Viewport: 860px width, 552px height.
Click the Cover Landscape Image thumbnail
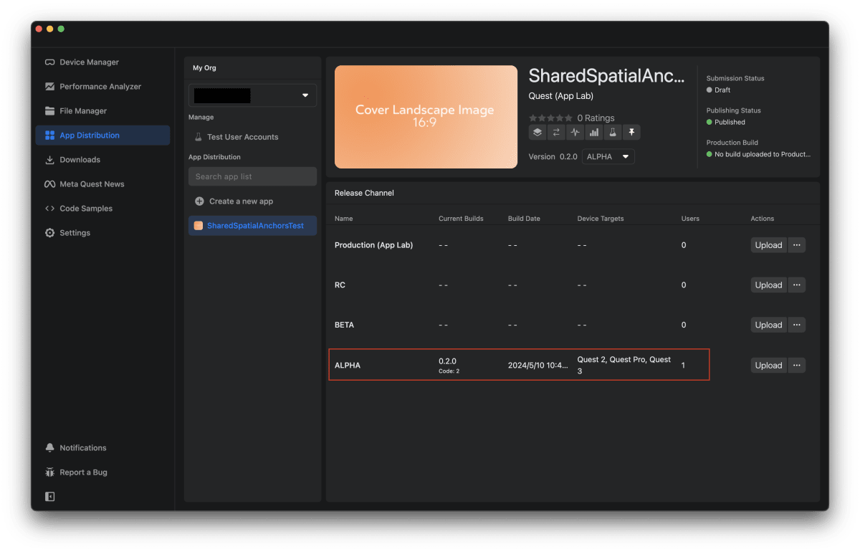(x=426, y=117)
